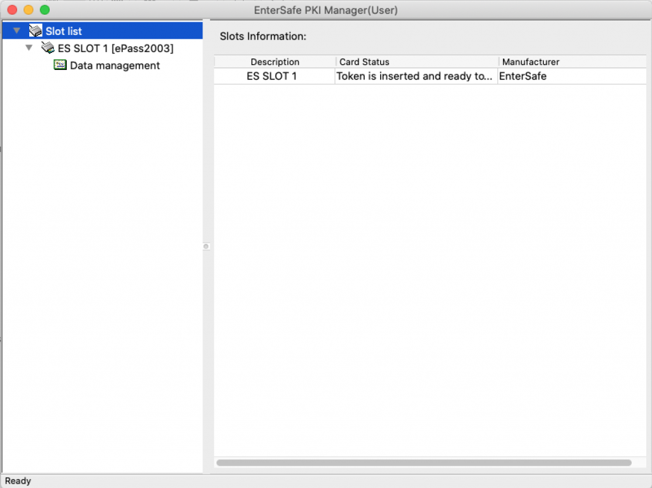Select the ES SLOT 1 table cell
The image size is (652, 488).
[x=274, y=76]
